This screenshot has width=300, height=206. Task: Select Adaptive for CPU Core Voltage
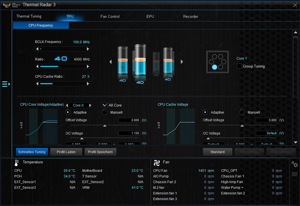[67, 112]
